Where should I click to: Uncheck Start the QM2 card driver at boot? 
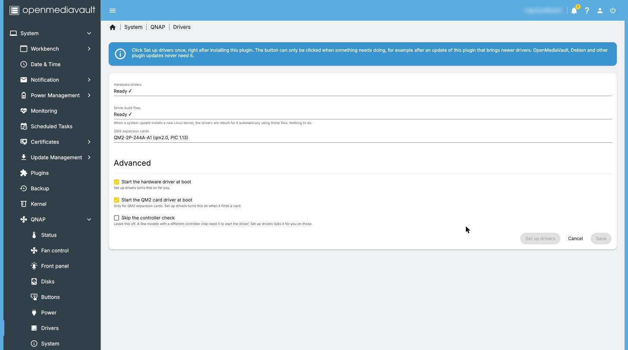[x=116, y=200]
